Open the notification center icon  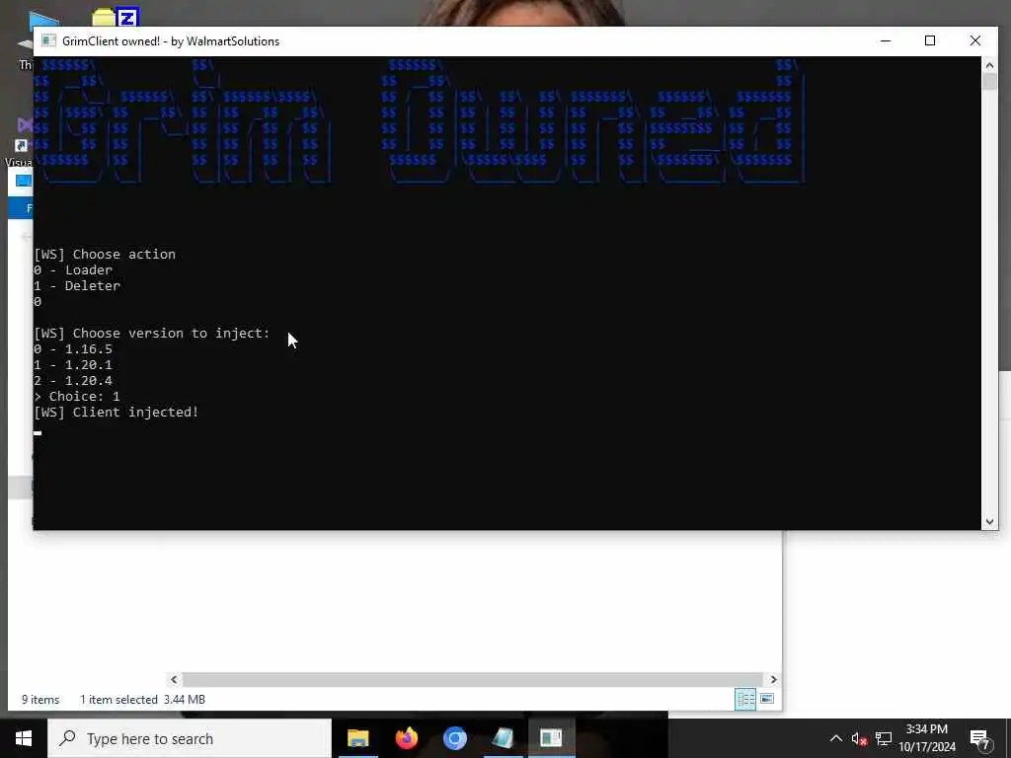(979, 738)
